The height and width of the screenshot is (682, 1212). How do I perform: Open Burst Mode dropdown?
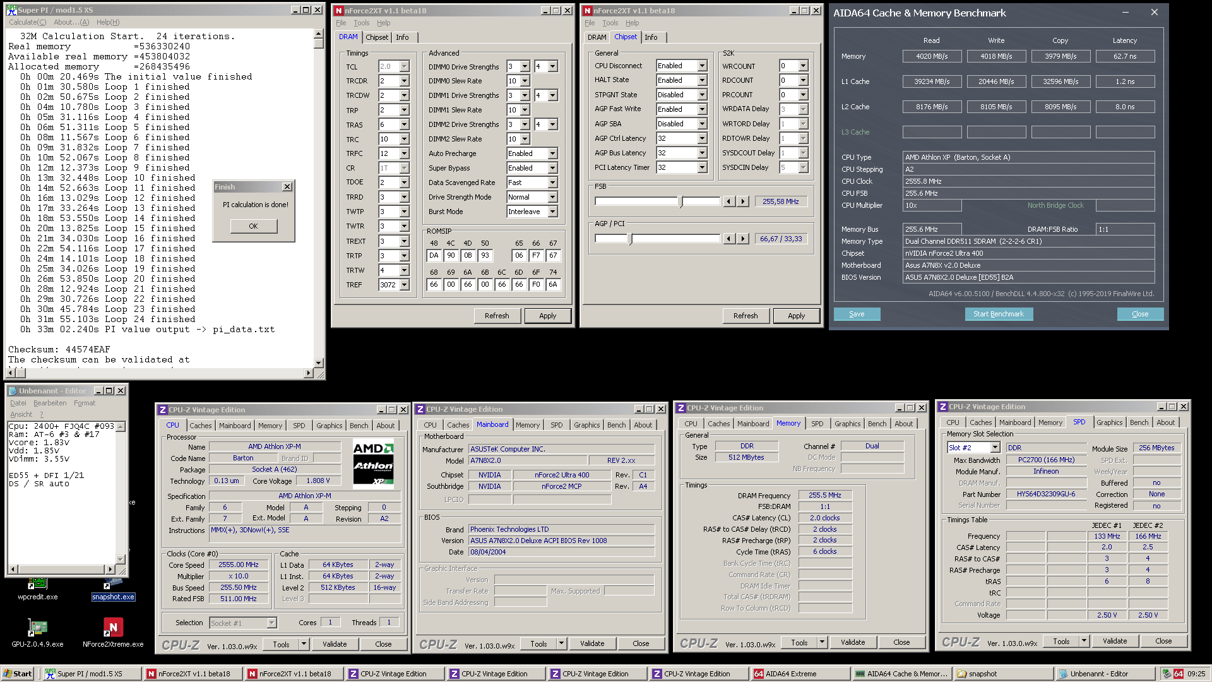click(x=552, y=212)
